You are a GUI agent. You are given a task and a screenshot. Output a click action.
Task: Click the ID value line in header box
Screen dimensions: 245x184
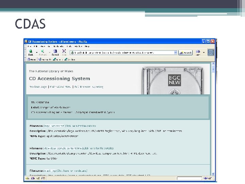[40, 102]
